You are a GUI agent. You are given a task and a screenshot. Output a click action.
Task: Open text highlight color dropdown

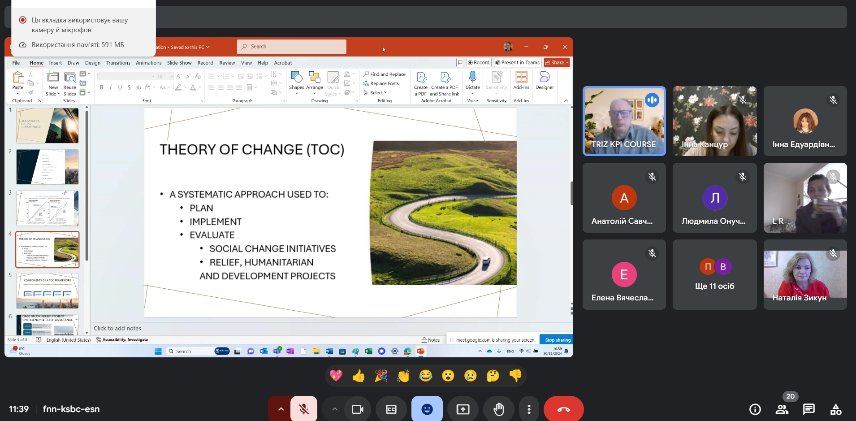[x=185, y=87]
